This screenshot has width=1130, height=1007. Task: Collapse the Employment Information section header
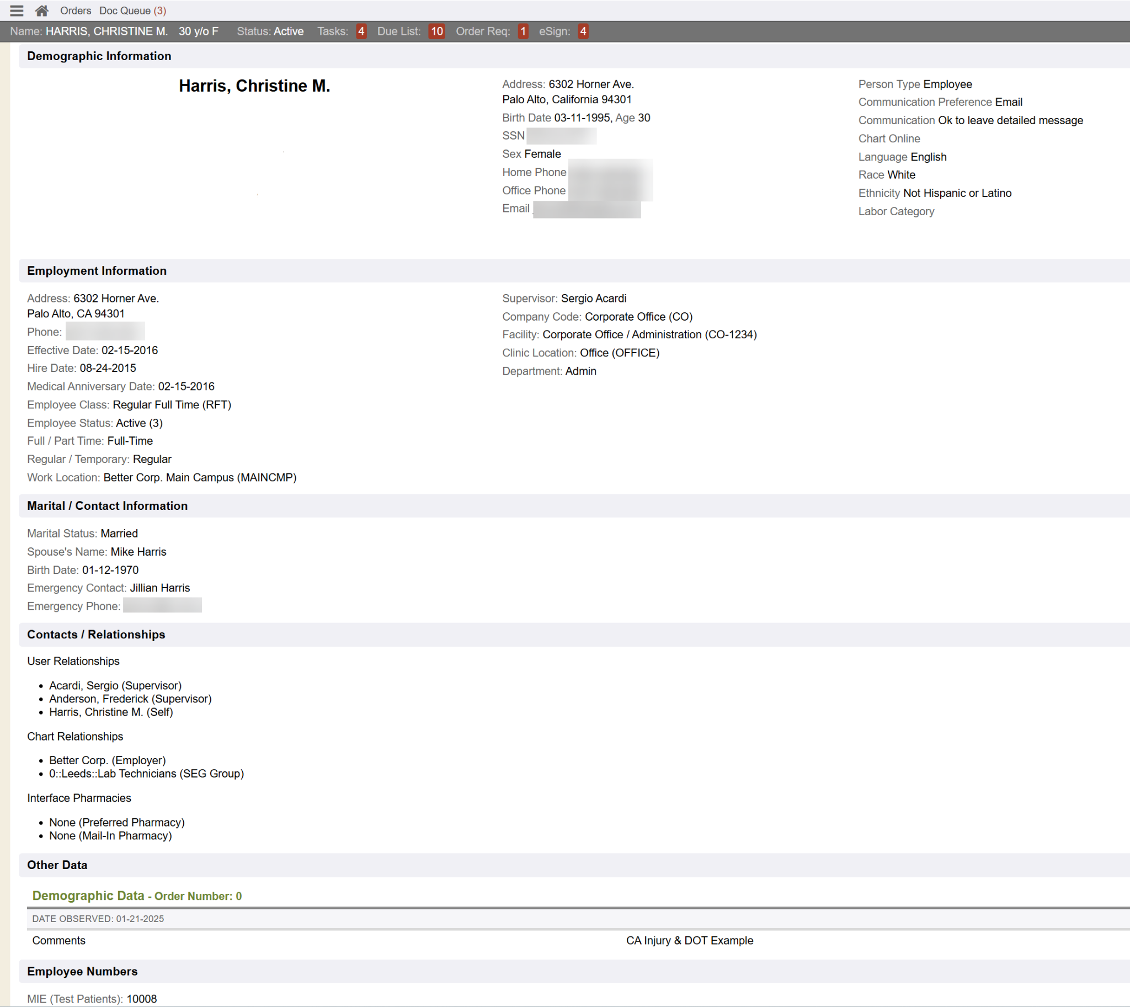(x=97, y=270)
